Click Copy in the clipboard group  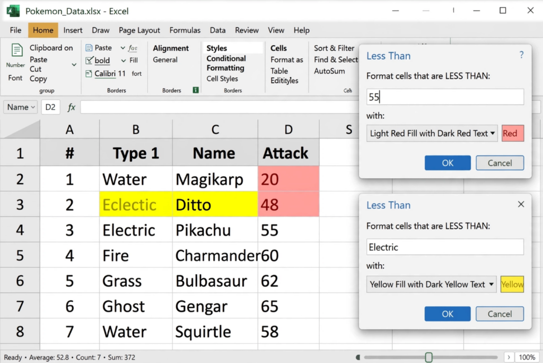(x=38, y=79)
